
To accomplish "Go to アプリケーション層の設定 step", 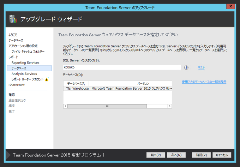I will 23,46.
